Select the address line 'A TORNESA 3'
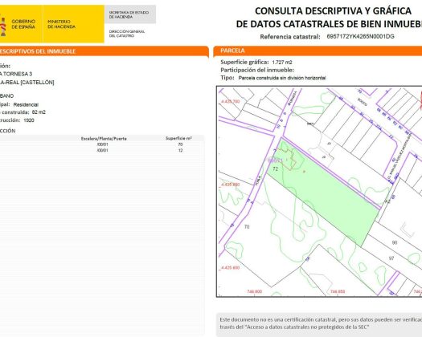The height and width of the screenshot is (337, 422). (x=16, y=74)
